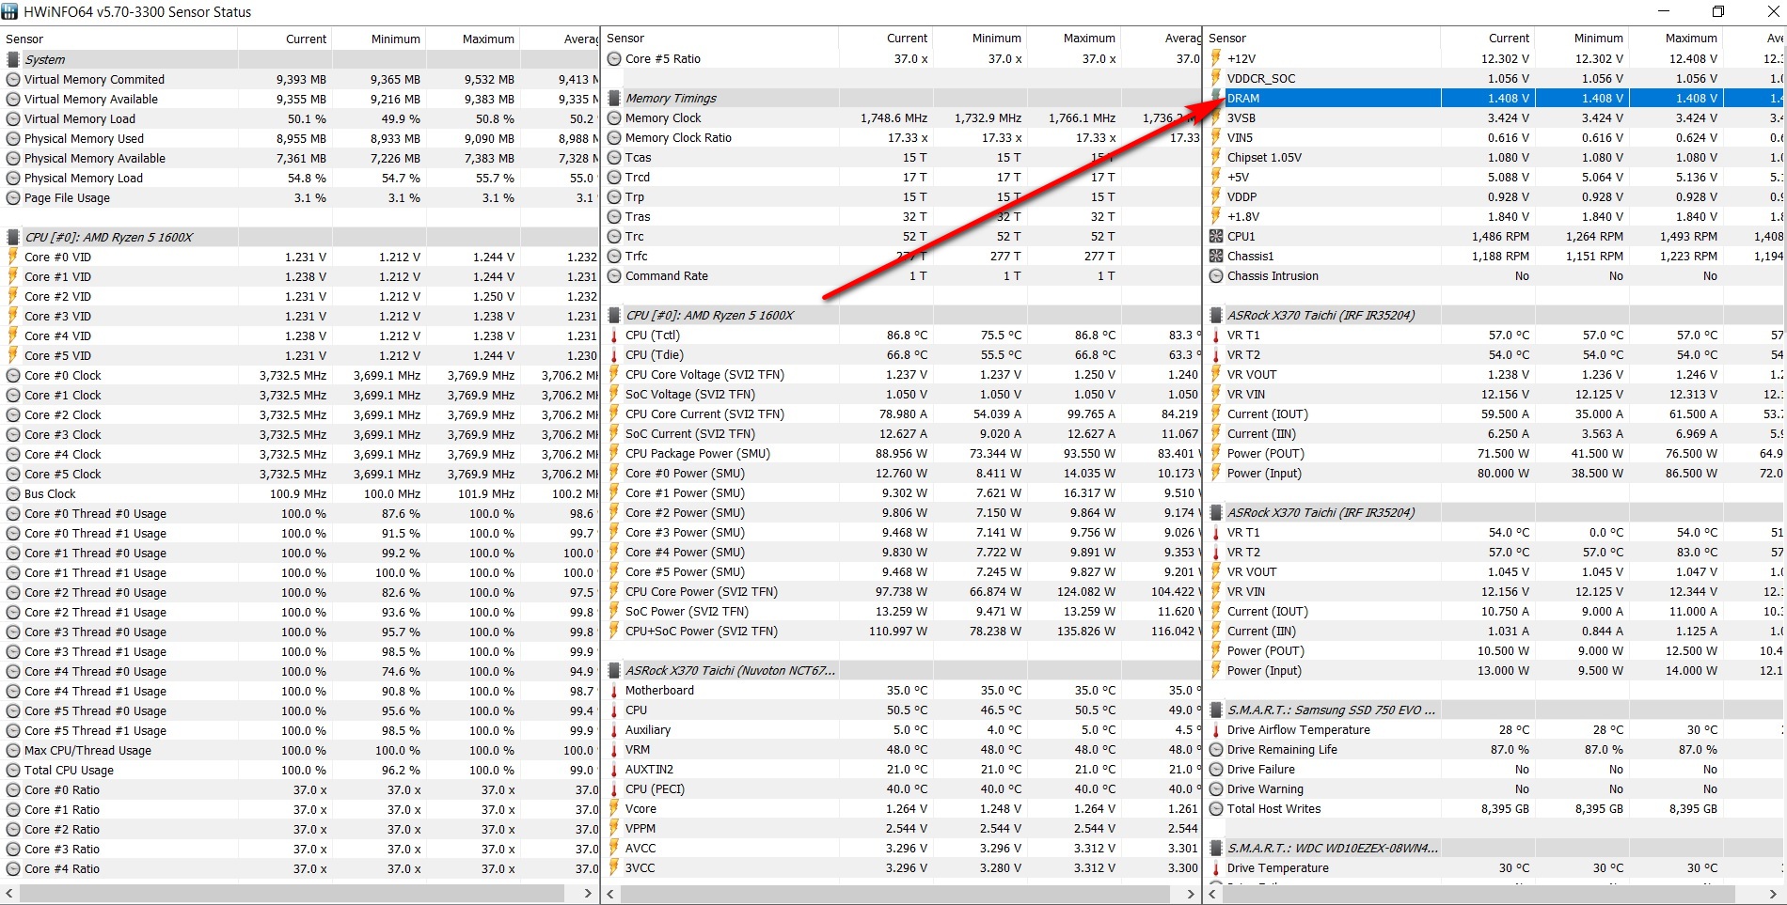Click the fan icon beside CPU1
The width and height of the screenshot is (1787, 905).
point(1216,237)
